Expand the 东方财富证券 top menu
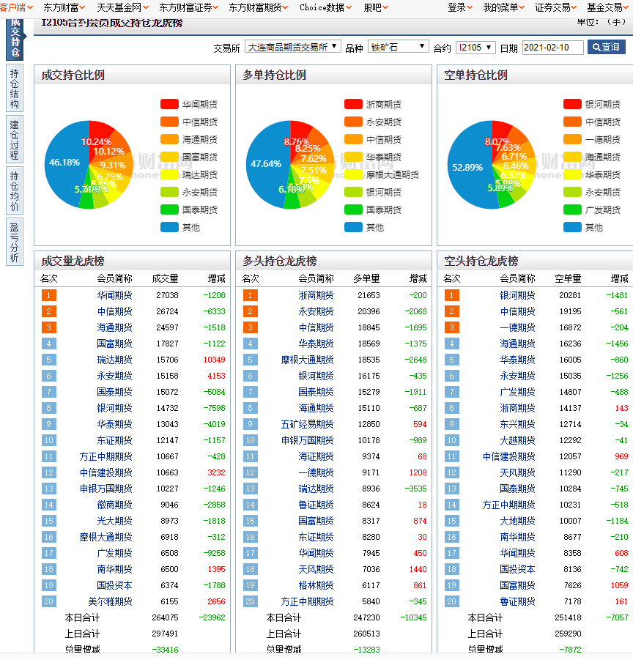633x657 pixels. click(188, 7)
